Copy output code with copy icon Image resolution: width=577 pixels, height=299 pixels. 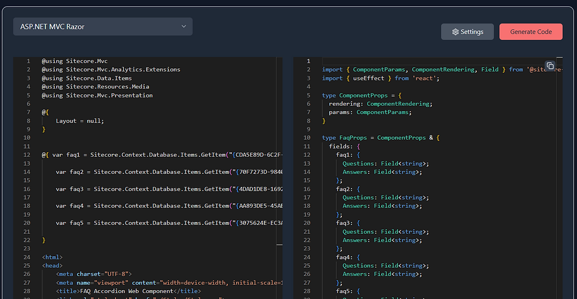[550, 66]
